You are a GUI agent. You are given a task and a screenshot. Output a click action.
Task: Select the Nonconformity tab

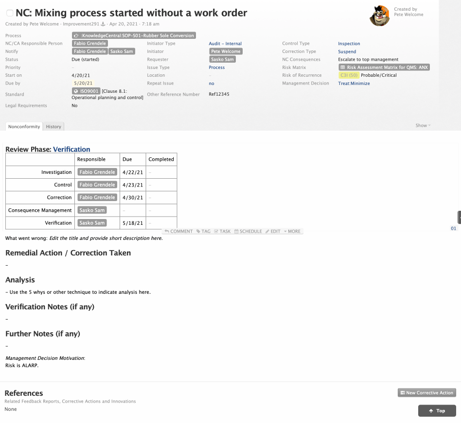click(x=24, y=127)
